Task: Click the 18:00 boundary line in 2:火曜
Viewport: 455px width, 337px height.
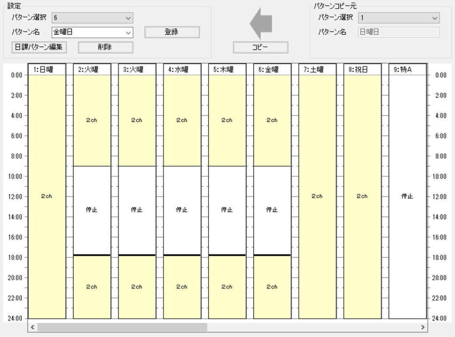Action: (92, 255)
